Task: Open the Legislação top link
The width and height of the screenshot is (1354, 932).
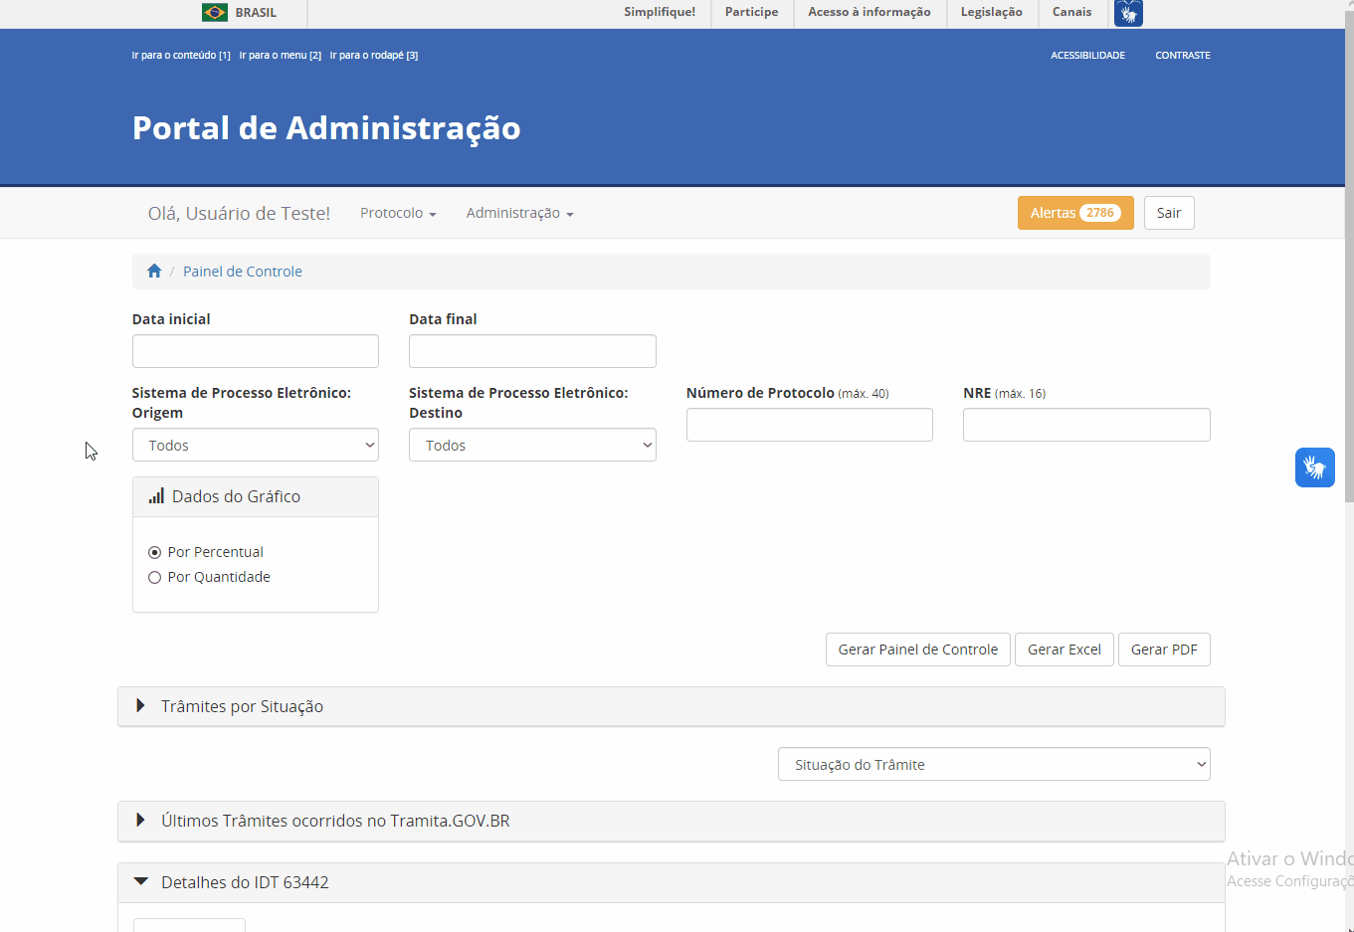Action: pos(991,12)
